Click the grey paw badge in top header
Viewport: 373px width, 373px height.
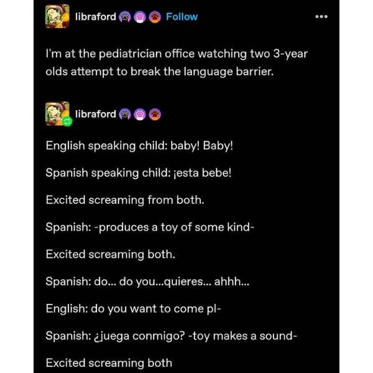[x=125, y=17]
